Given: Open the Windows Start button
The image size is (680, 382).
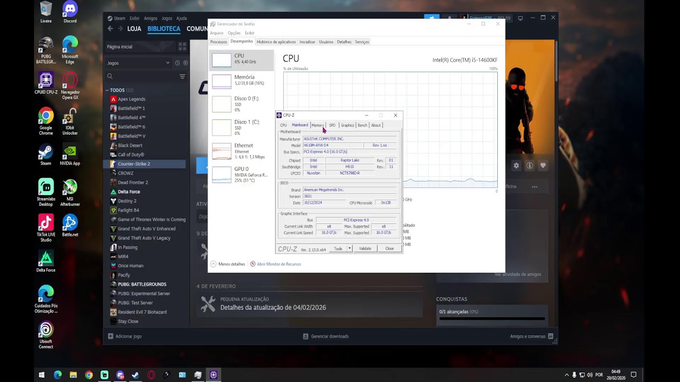Looking at the screenshot, I should [41, 375].
